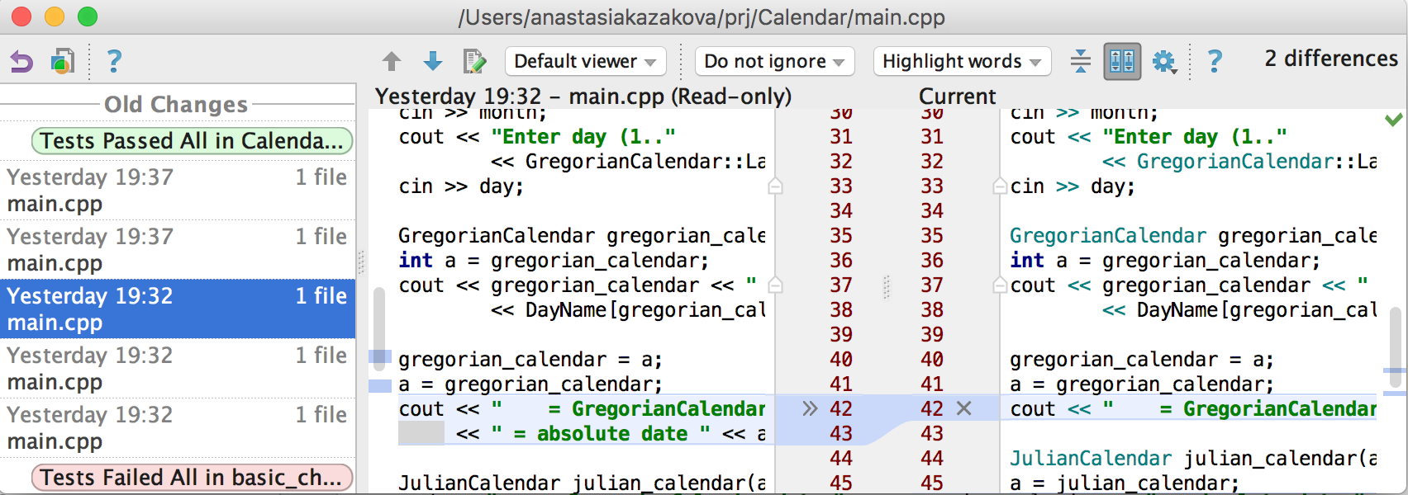Select the second Yesterday 19:37 main.cpp revision
The image size is (1408, 495).
coord(178,250)
